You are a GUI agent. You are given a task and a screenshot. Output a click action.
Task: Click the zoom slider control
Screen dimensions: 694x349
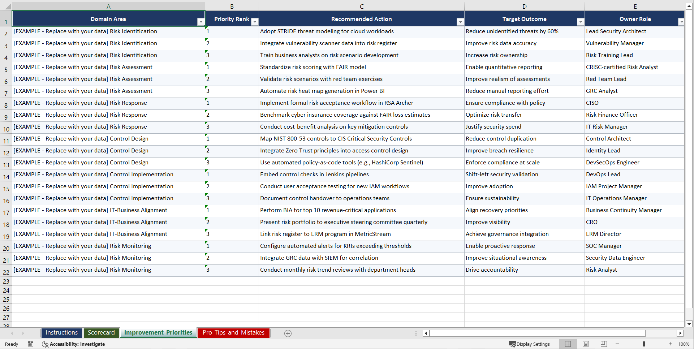coord(644,344)
